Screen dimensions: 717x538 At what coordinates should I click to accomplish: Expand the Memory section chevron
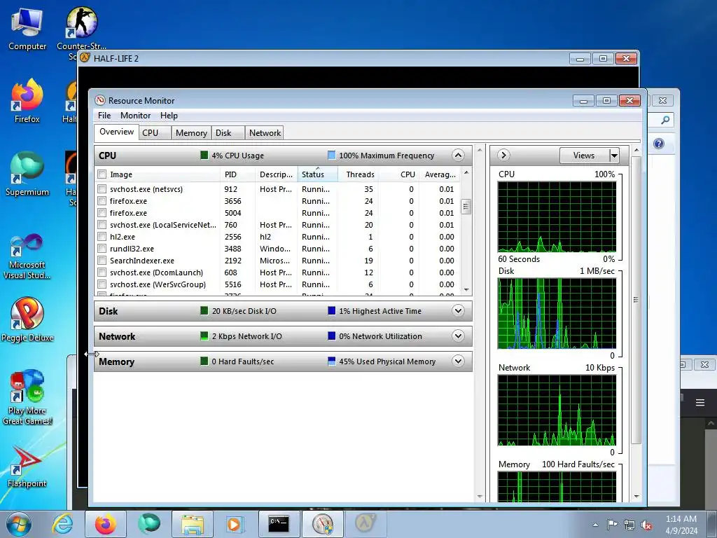tap(458, 361)
